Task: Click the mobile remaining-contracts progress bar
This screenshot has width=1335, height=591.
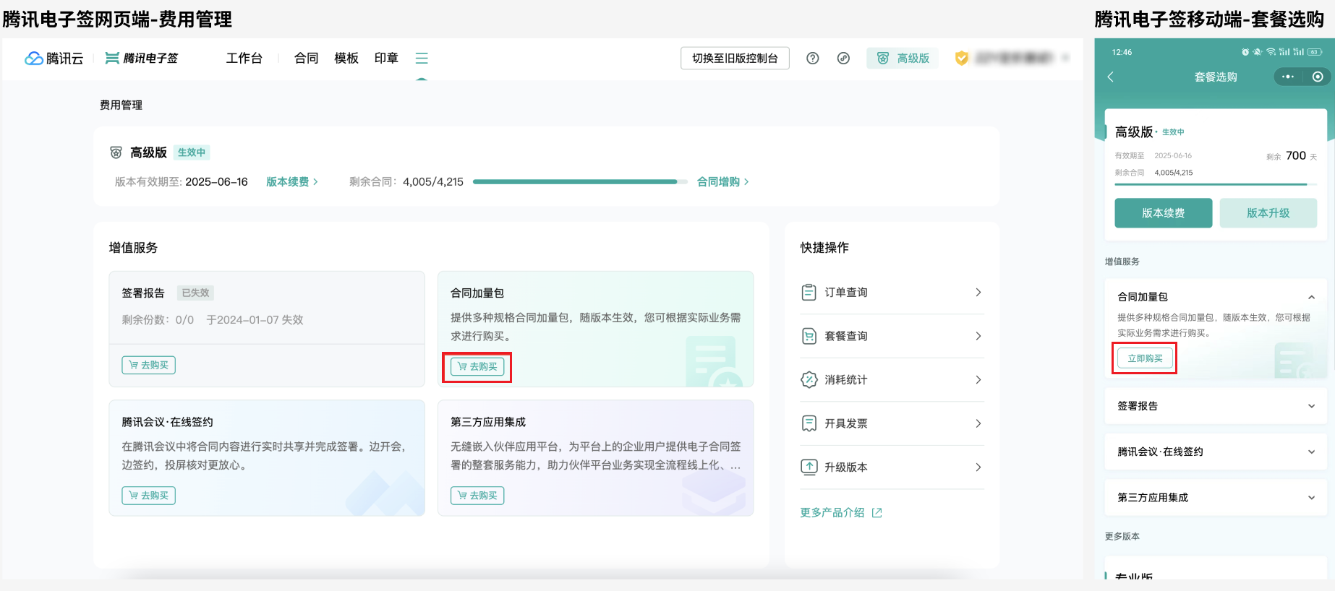Action: pyautogui.click(x=1216, y=185)
